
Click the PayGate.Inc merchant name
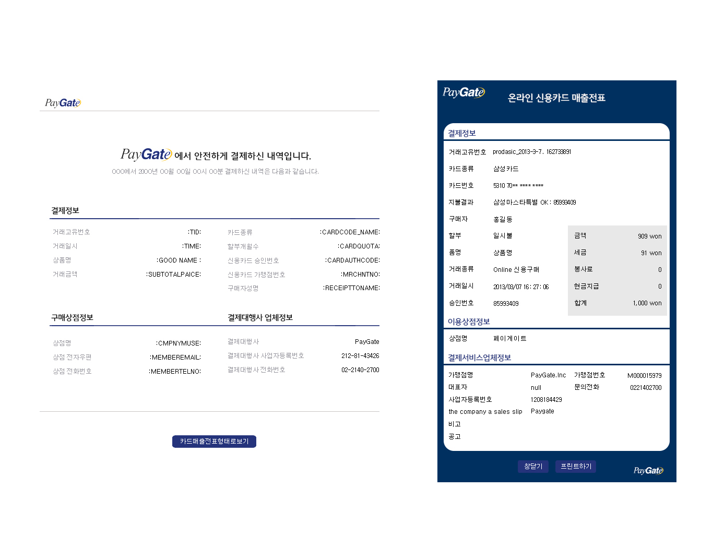[x=548, y=375]
